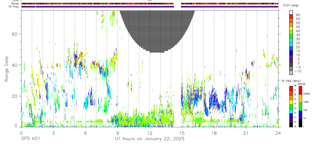Click the '100' label on the NOISE scale

(305, 110)
